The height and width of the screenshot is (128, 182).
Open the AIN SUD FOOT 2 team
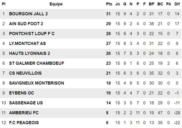(x=26, y=24)
